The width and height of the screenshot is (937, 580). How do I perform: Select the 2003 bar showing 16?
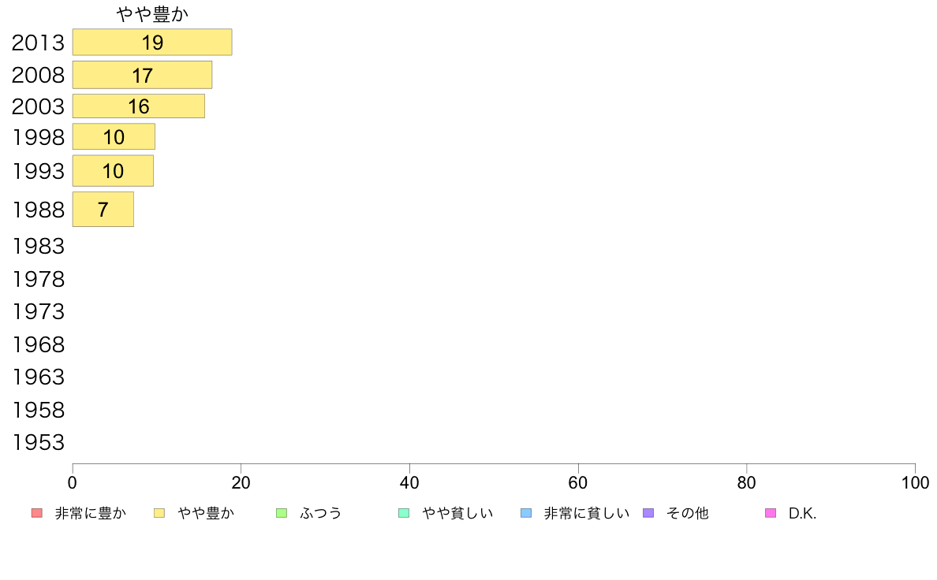pos(139,106)
